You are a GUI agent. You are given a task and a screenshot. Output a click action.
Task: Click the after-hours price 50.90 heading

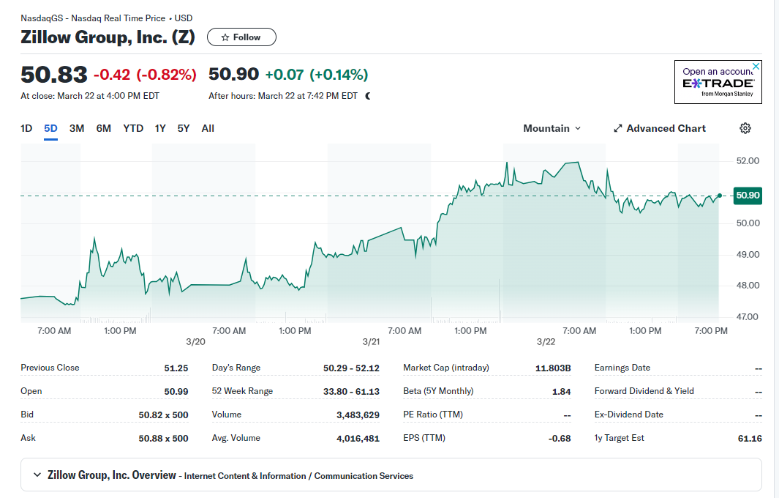pyautogui.click(x=233, y=74)
